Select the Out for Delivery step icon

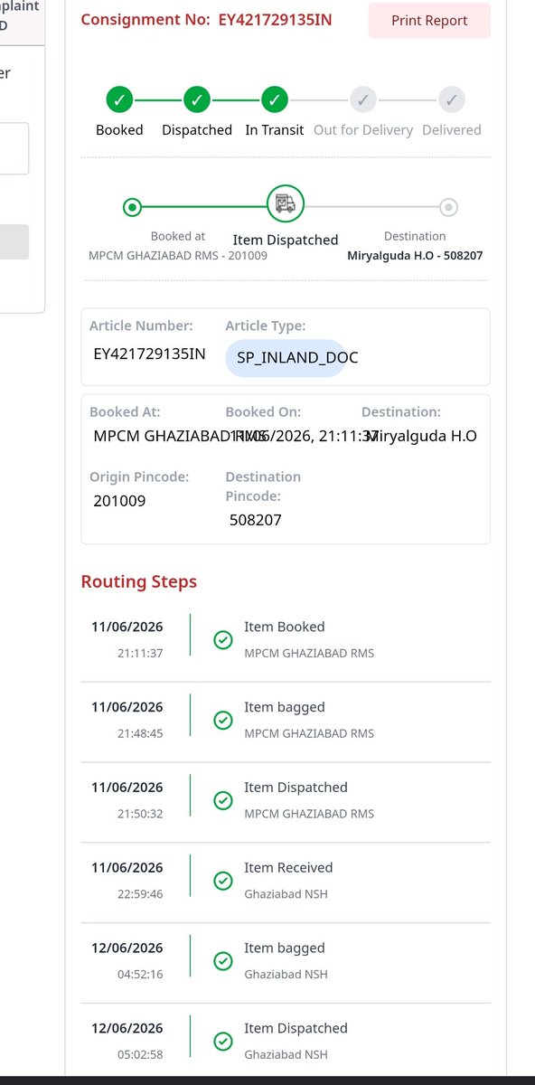363,99
